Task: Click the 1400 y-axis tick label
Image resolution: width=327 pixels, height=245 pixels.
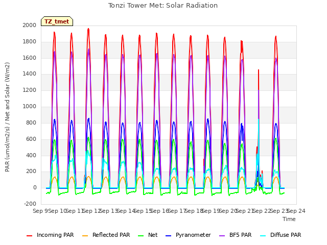Action: click(30, 73)
